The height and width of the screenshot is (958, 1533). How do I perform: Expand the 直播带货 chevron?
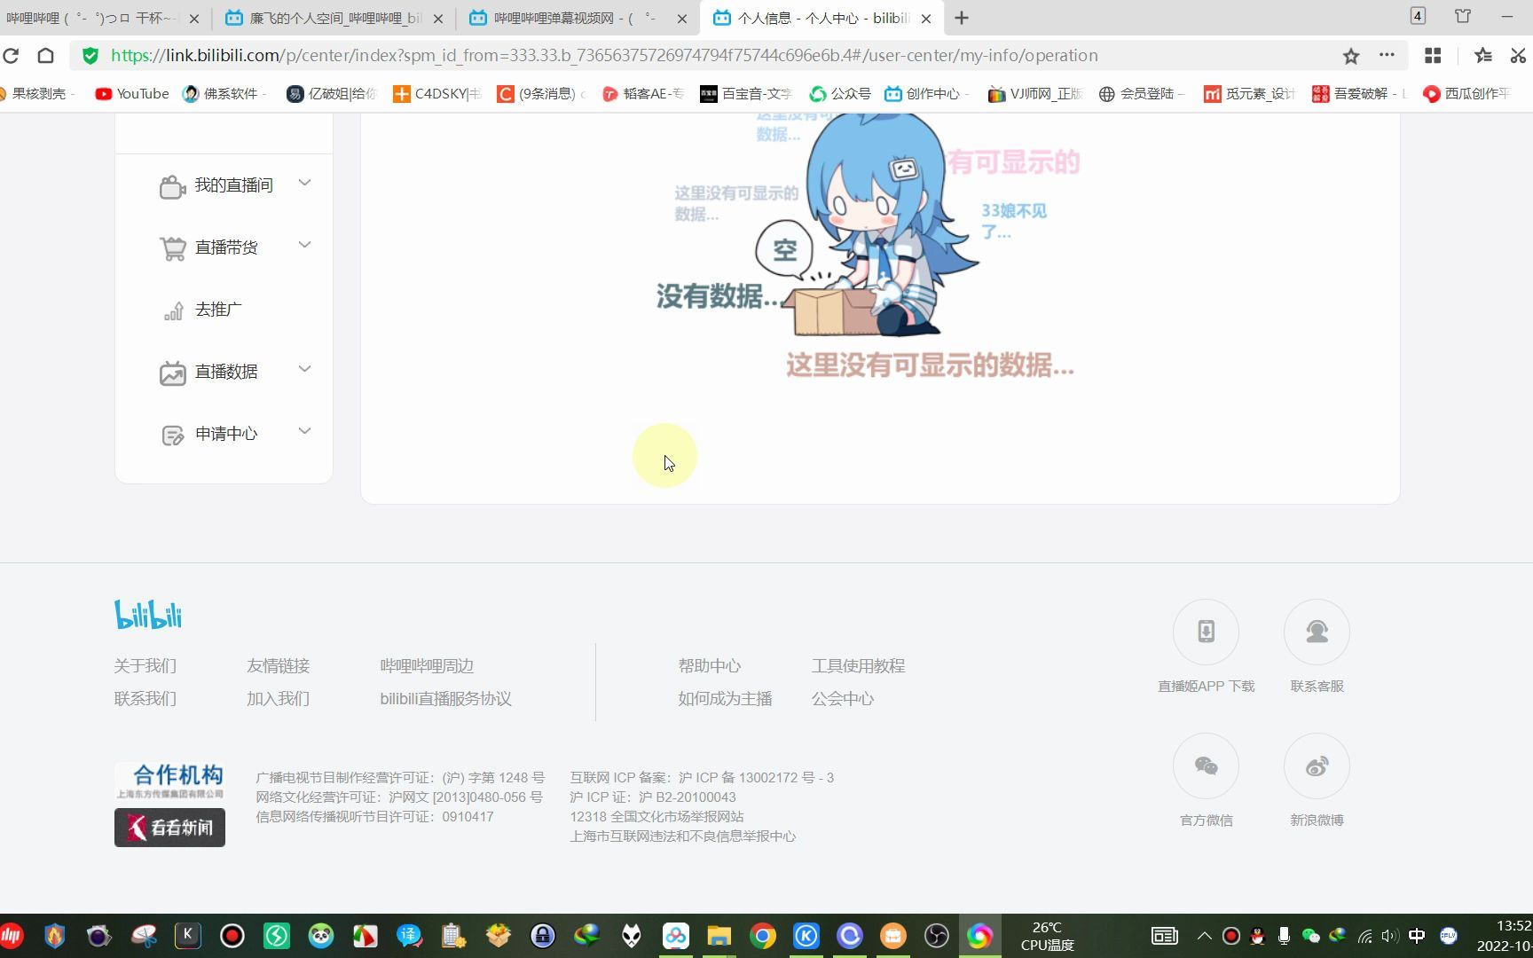(304, 245)
